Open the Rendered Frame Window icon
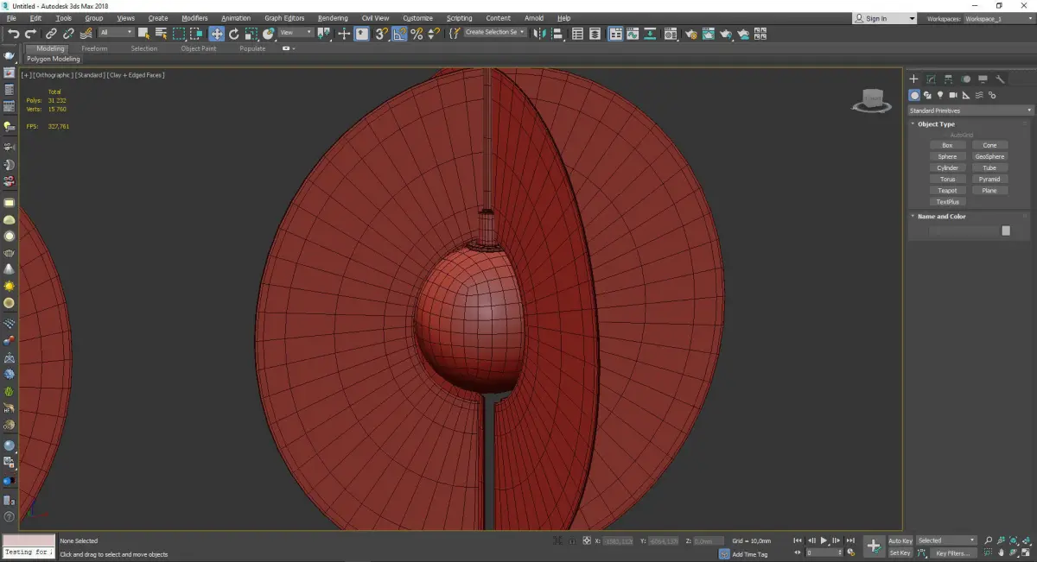This screenshot has width=1037, height=562. (x=709, y=34)
